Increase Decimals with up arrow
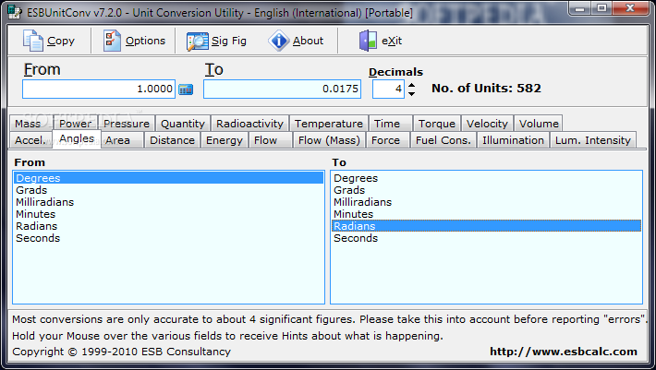 pyautogui.click(x=412, y=85)
